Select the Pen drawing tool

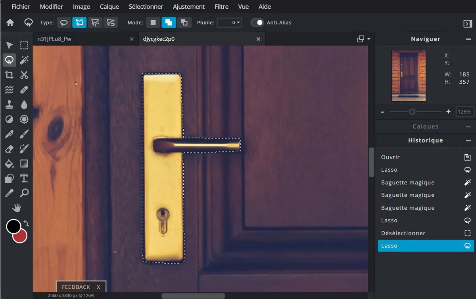pos(10,134)
